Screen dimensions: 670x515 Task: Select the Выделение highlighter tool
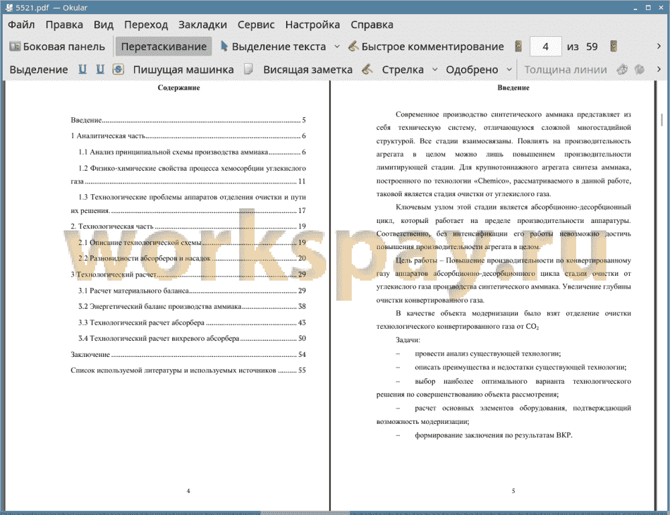pos(38,70)
